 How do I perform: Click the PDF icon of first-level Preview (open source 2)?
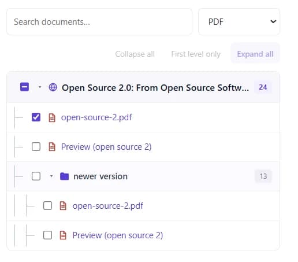click(52, 147)
